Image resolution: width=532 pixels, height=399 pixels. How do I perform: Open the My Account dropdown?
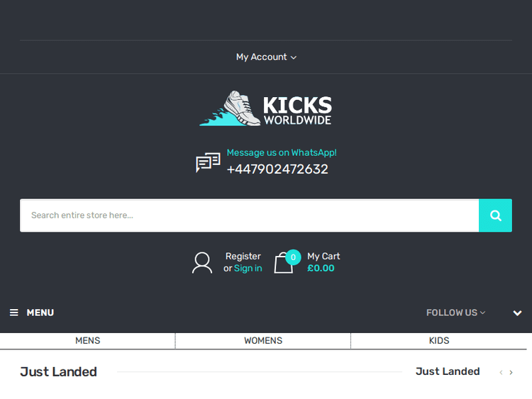click(x=266, y=57)
